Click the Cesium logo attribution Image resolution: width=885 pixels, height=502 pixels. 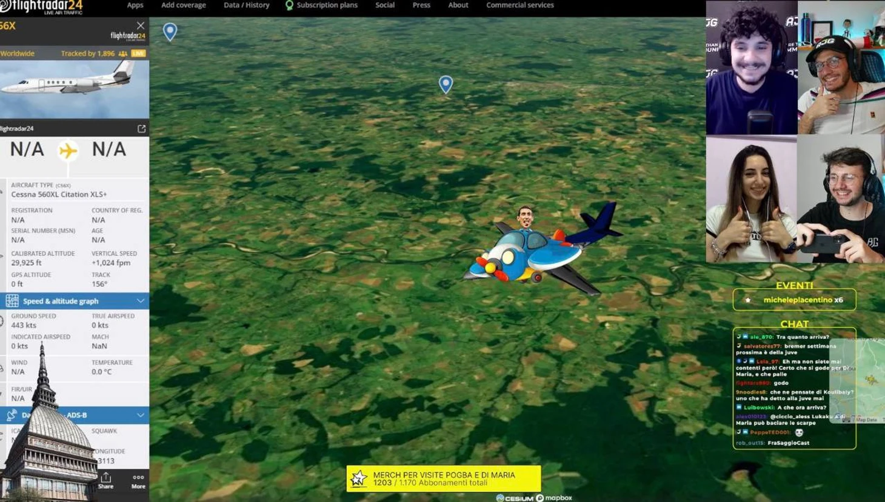click(515, 498)
